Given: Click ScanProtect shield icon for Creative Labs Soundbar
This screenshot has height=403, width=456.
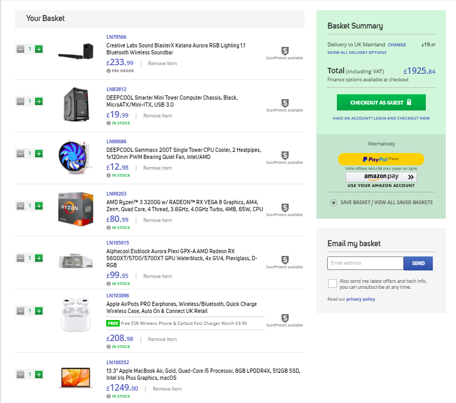Looking at the screenshot, I should tap(285, 51).
